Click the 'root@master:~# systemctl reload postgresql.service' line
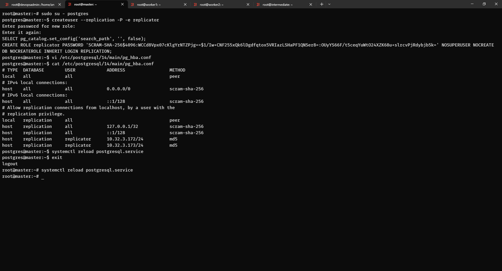The height and width of the screenshot is (271, 502). (x=67, y=170)
